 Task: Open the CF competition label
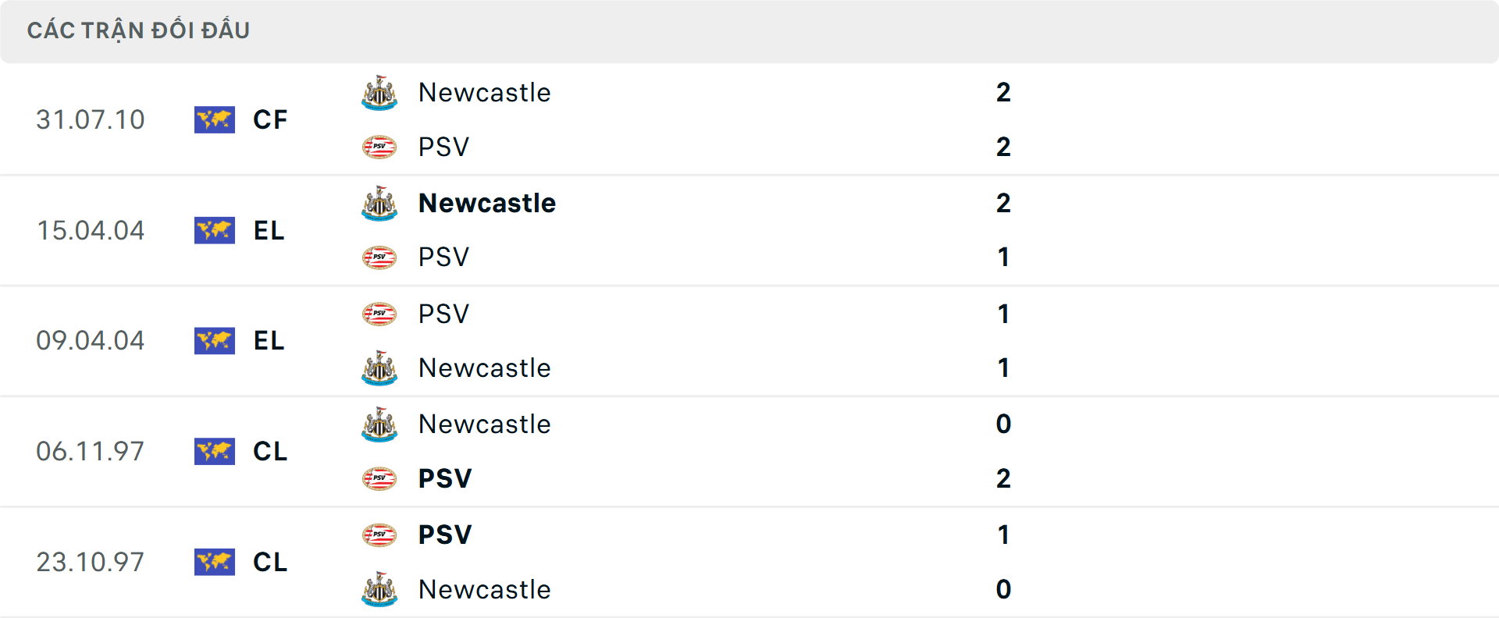coord(269,119)
